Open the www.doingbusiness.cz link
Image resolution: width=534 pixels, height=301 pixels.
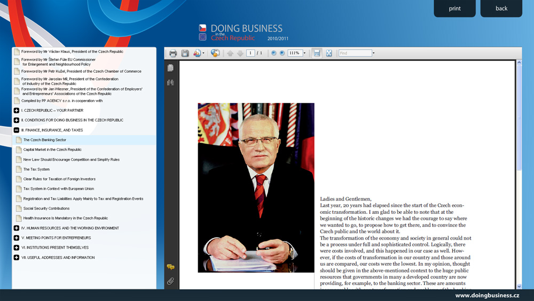pyautogui.click(x=488, y=296)
